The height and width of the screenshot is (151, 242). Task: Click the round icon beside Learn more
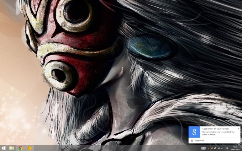192,141
